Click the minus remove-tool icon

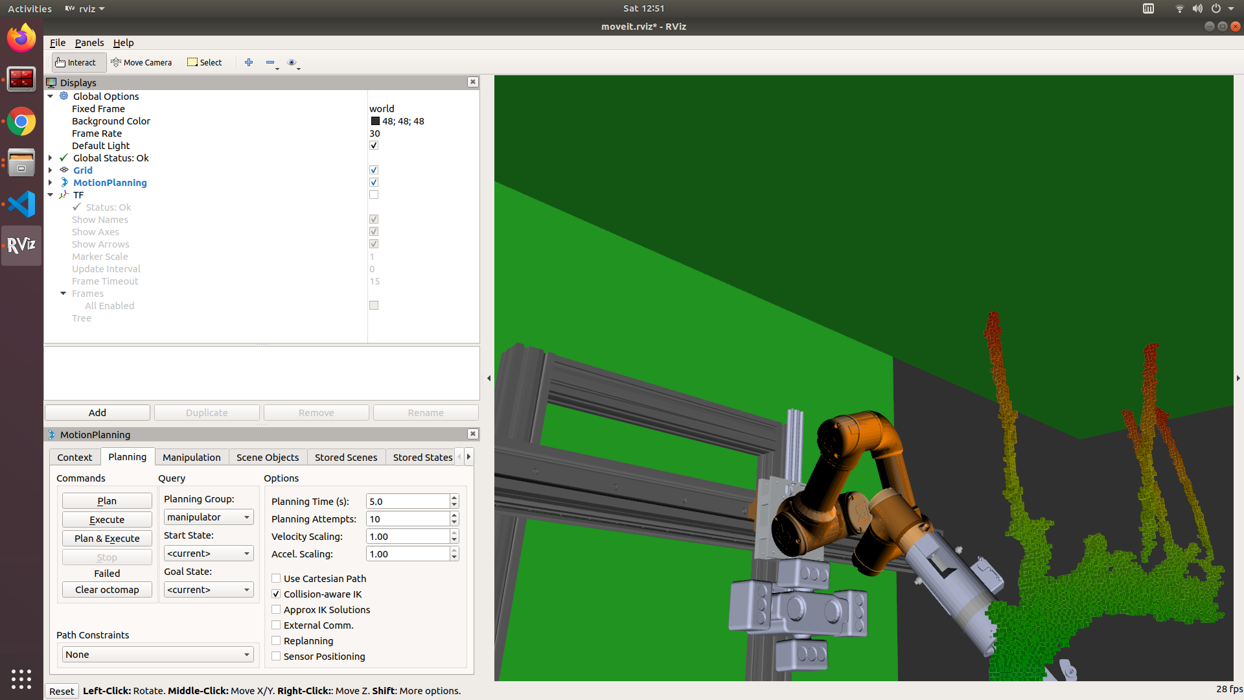270,62
